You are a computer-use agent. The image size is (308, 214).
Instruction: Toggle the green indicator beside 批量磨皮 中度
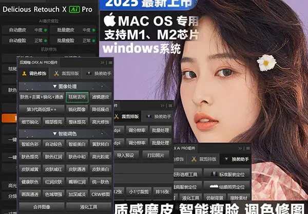pyautogui.click(x=94, y=30)
